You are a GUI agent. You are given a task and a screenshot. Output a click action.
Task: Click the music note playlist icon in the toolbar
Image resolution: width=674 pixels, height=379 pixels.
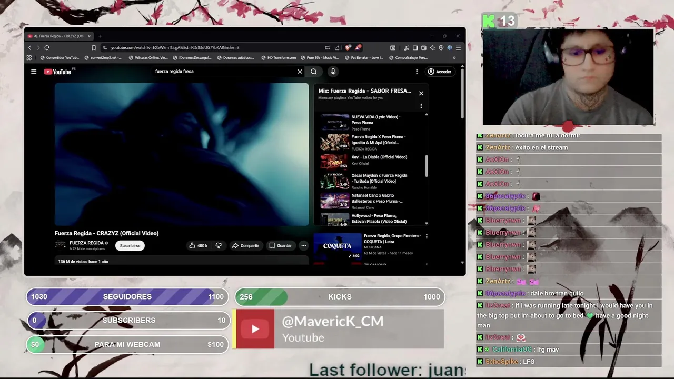click(408, 47)
